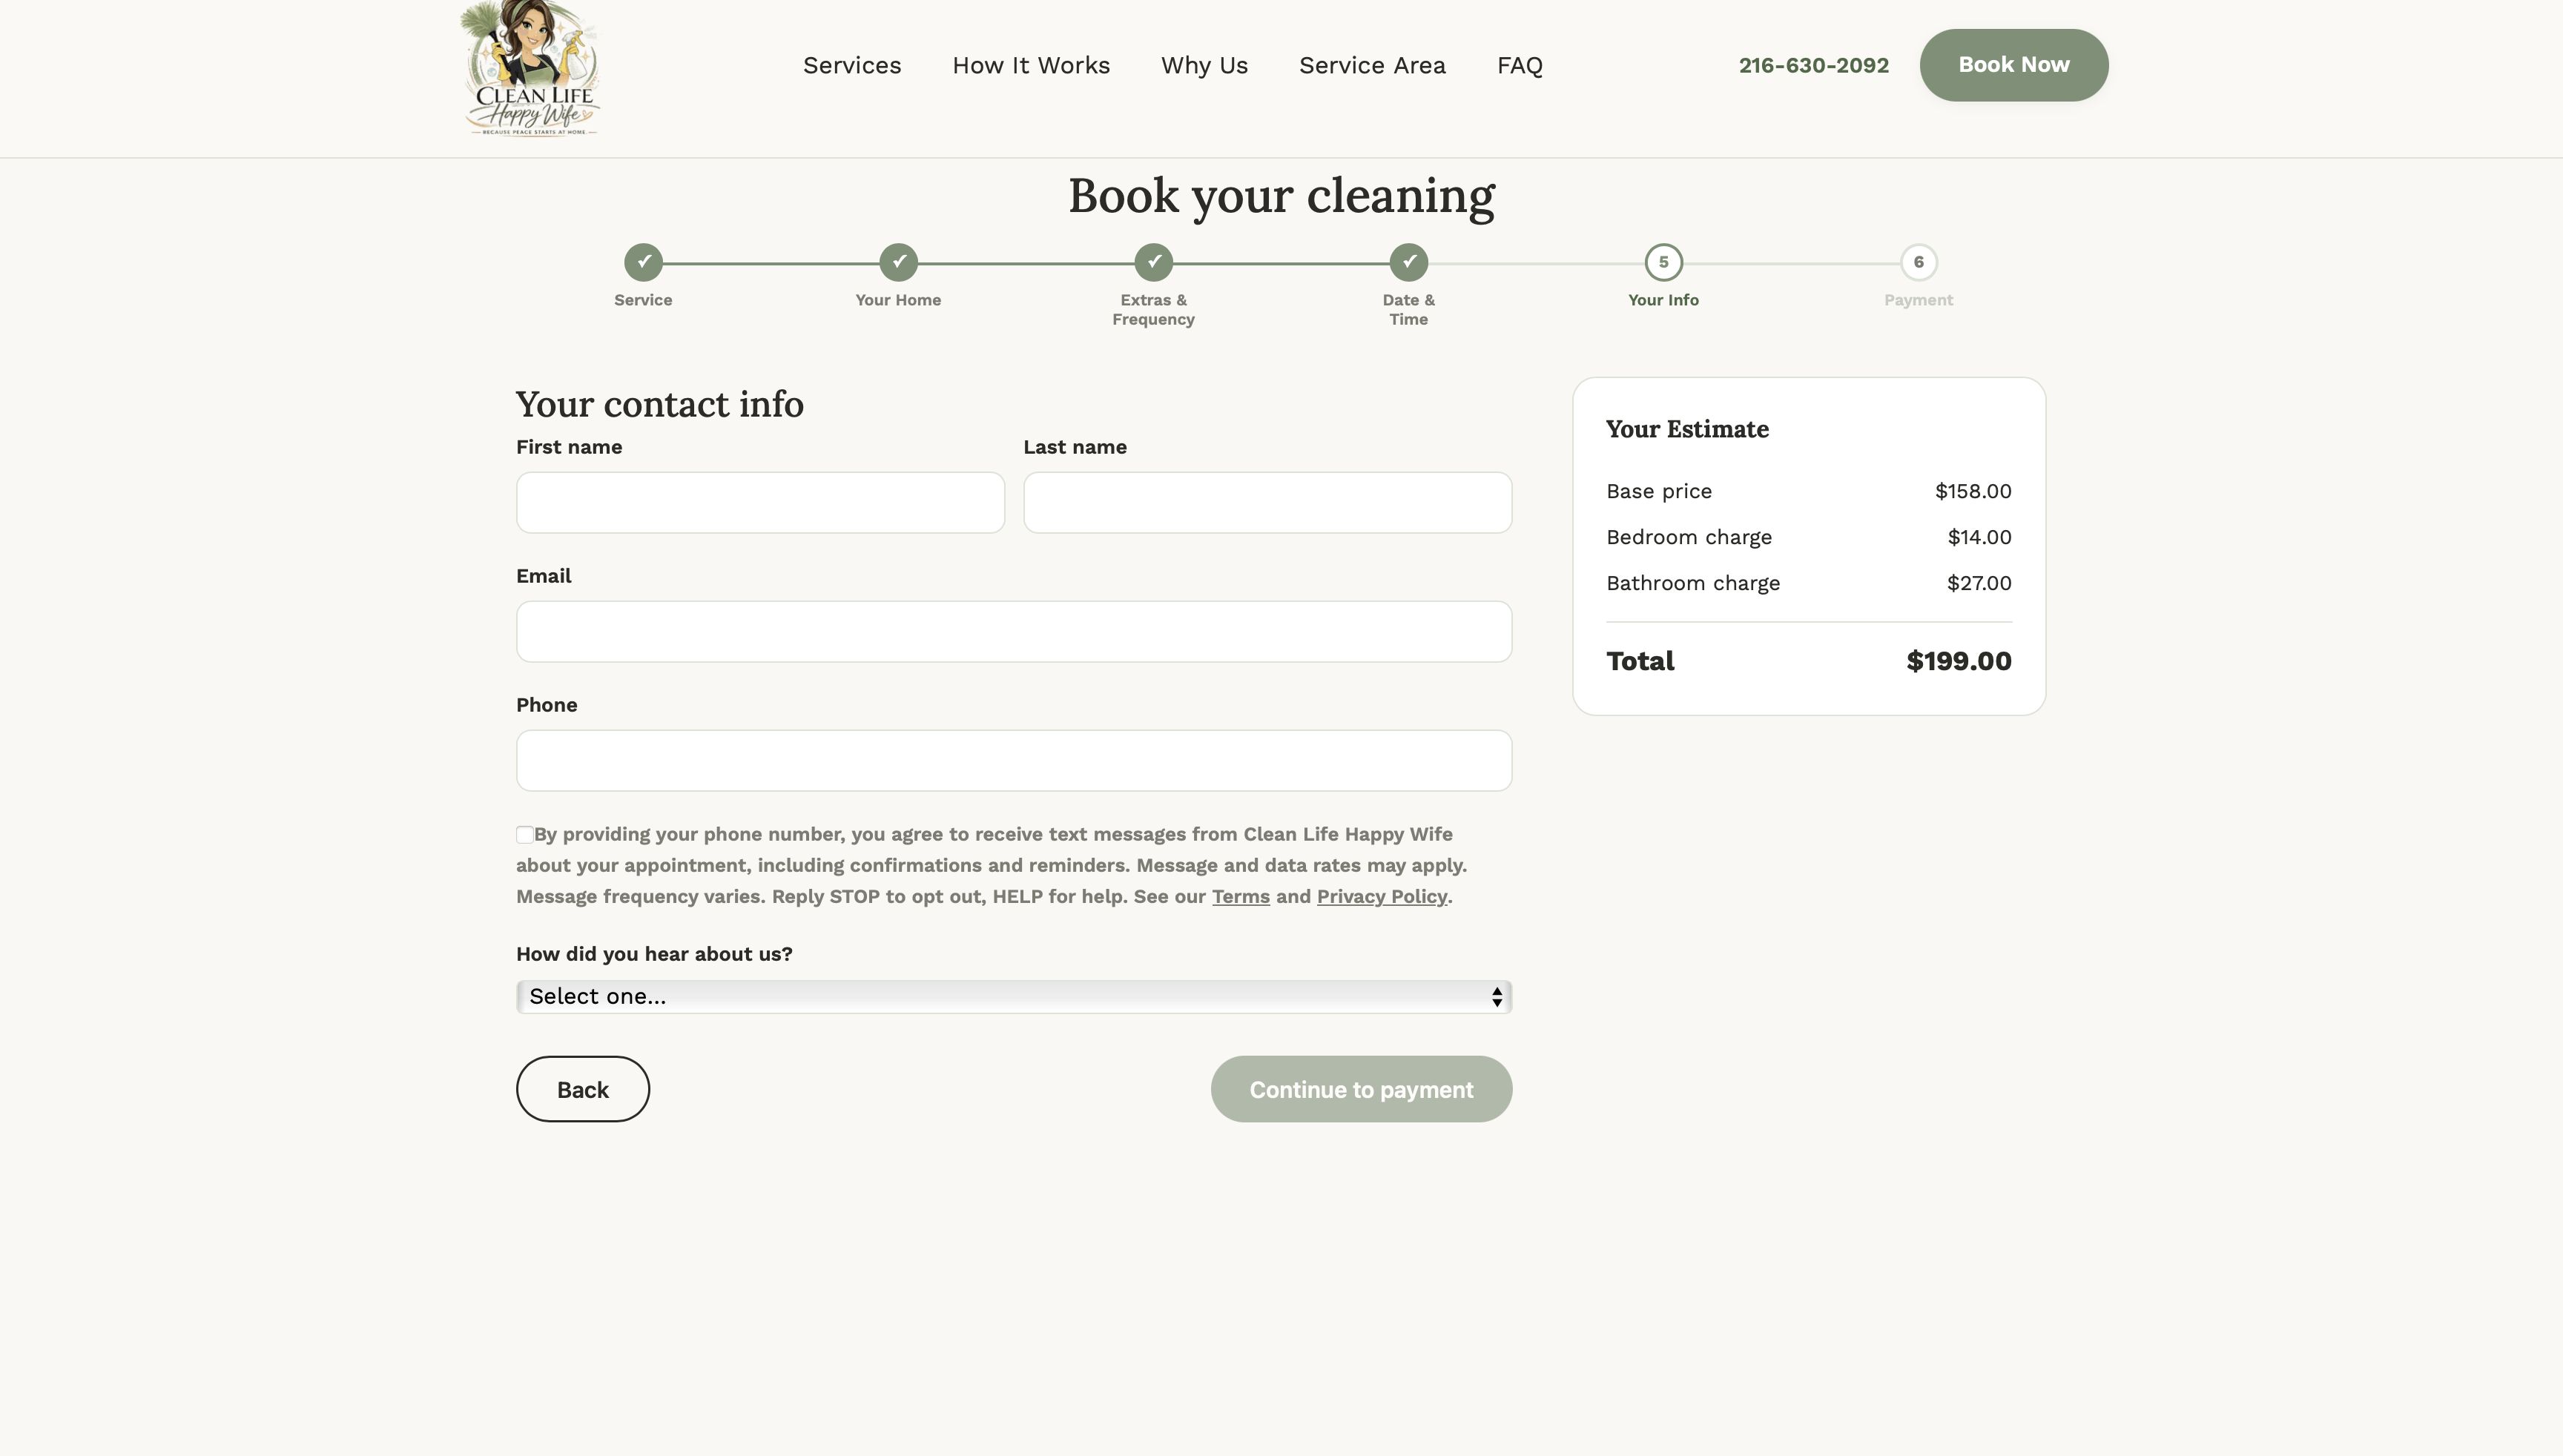Image resolution: width=2563 pixels, height=1456 pixels.
Task: Focus the Last name field
Action: (1267, 503)
